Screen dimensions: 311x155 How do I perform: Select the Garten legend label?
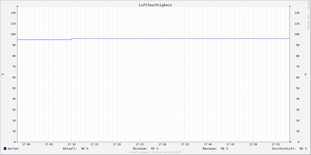coord(13,149)
